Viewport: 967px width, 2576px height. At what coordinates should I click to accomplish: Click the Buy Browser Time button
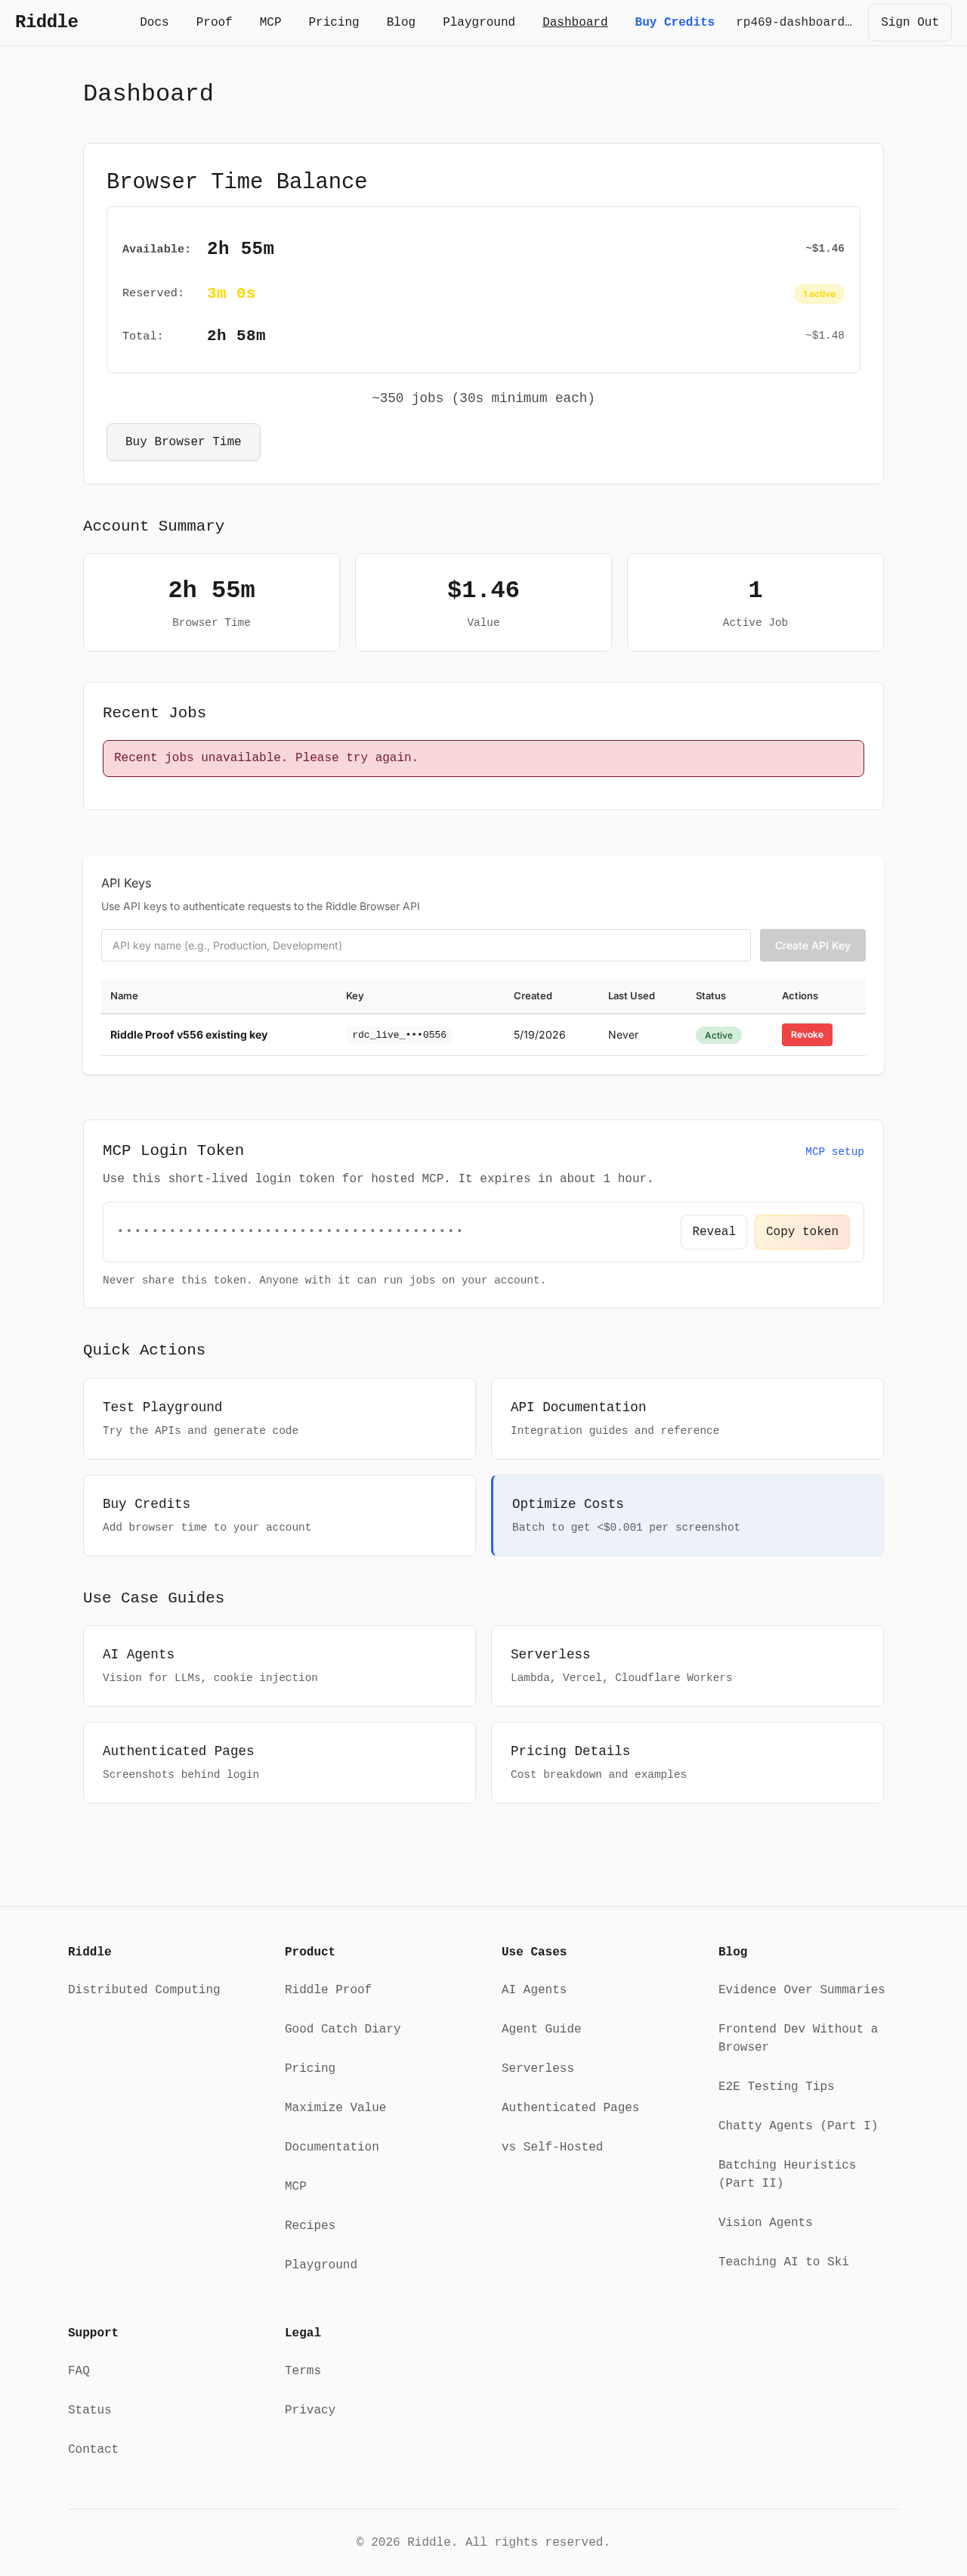point(183,442)
